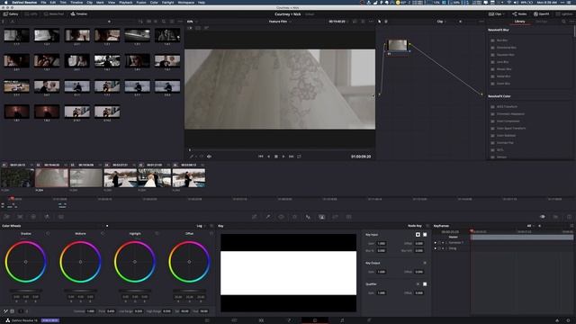Reset the Midtone color wheel
The height and width of the screenshot is (324, 576).
click(x=103, y=234)
